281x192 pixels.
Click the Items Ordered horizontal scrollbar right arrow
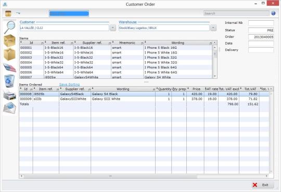point(266,176)
